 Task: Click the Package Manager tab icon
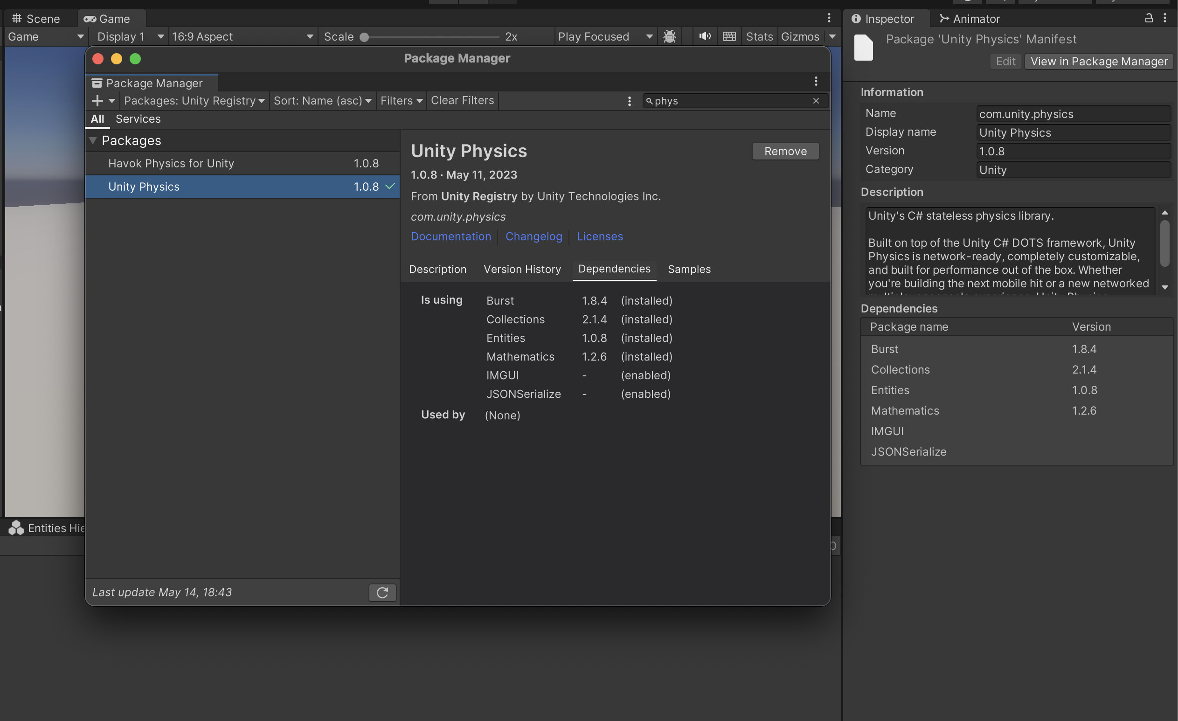coord(97,83)
